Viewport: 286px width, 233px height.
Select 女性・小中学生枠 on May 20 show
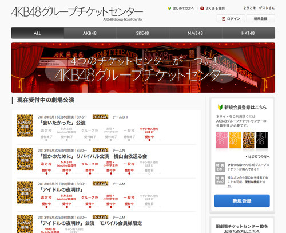[110, 167]
